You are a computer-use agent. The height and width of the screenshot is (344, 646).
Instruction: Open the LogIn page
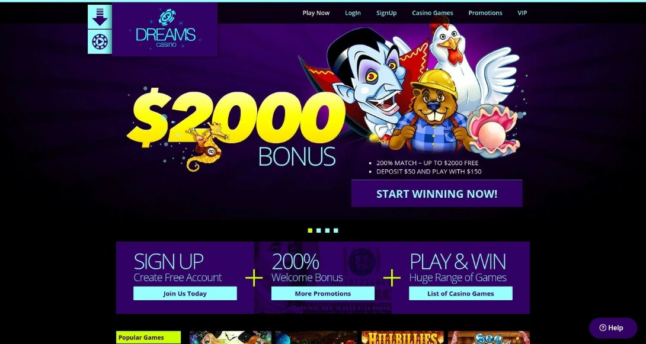coord(353,13)
